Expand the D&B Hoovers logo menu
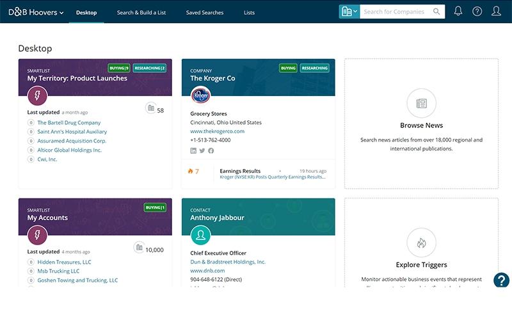512x320 pixels. click(x=36, y=12)
